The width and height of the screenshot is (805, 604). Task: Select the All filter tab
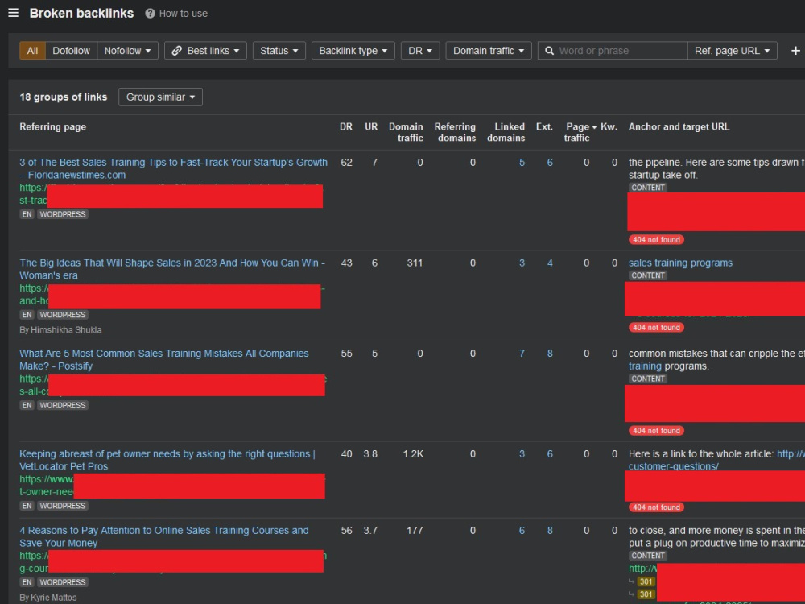coord(32,50)
